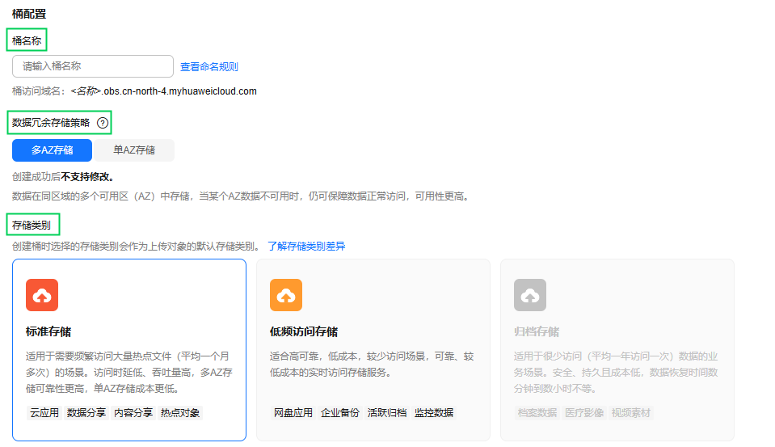The height and width of the screenshot is (447, 775).
Task: Click the 医疗影像 tag
Action: pos(583,413)
